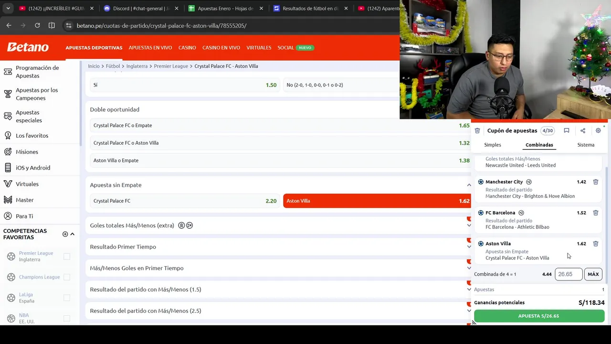Switch to Simples bet slip tab

[x=493, y=145]
